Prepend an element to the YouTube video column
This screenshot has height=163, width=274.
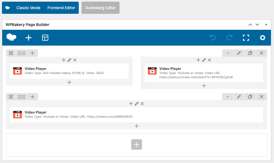coord(198,60)
